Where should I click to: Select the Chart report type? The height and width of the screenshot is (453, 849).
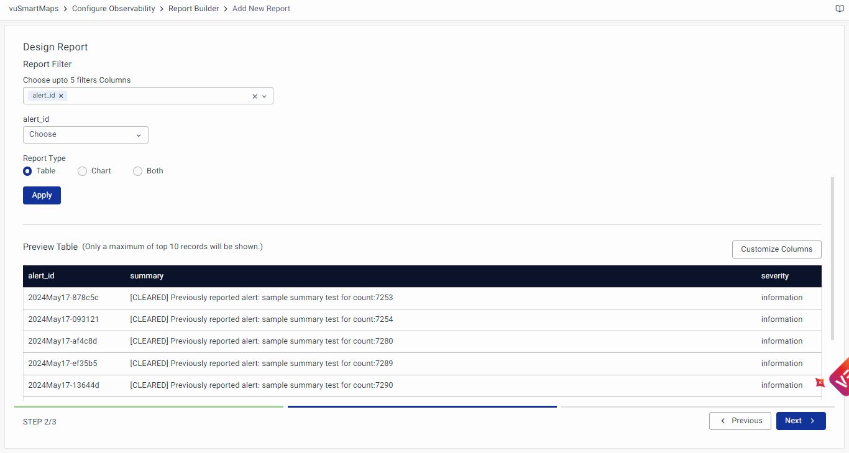click(82, 172)
